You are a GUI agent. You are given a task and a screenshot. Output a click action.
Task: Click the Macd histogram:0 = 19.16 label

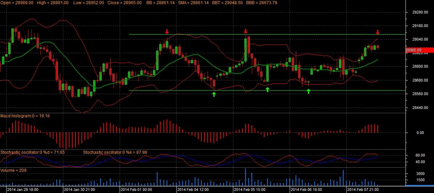[x=25, y=116]
